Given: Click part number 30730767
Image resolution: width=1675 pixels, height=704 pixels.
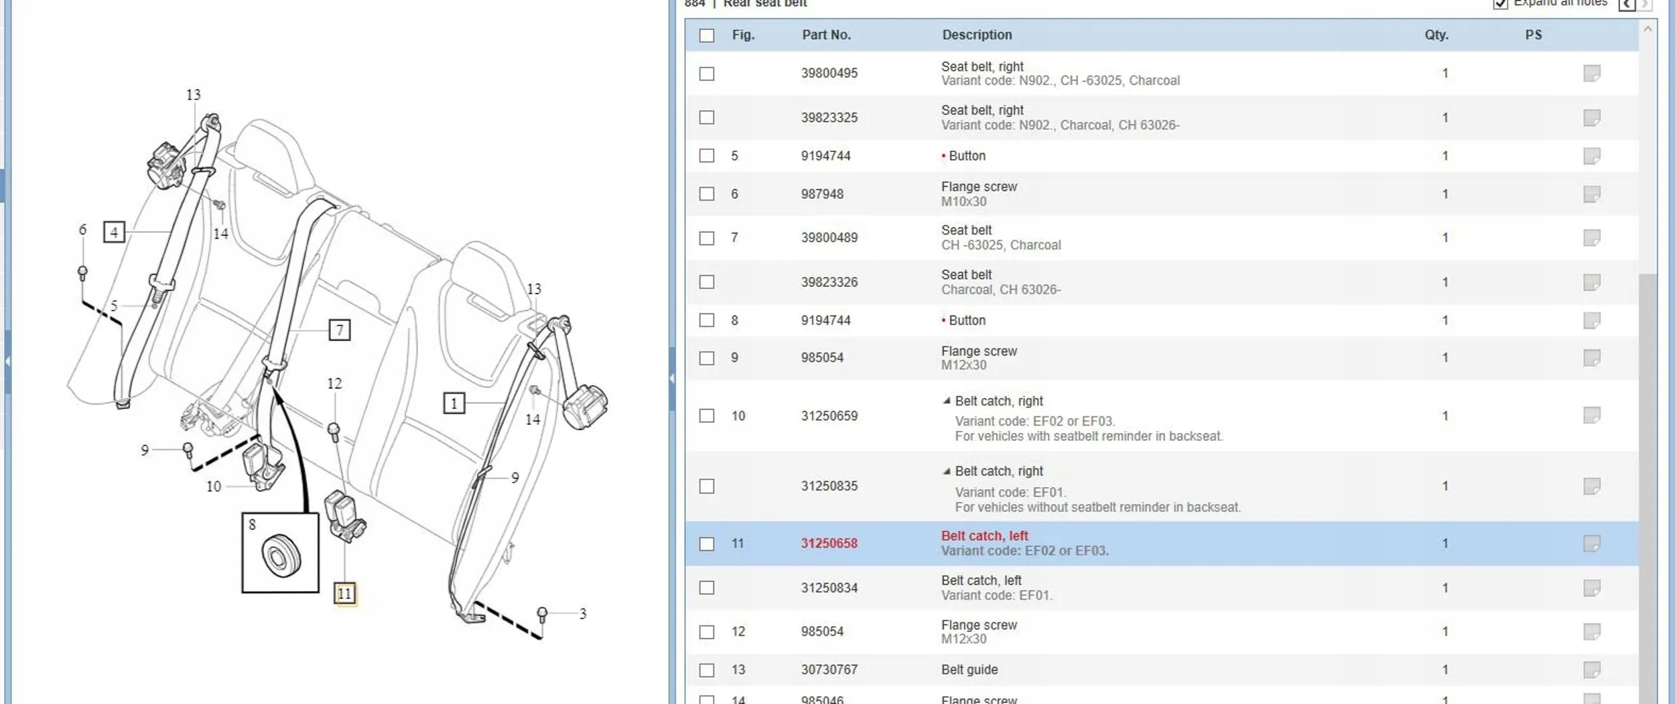Looking at the screenshot, I should 829,670.
